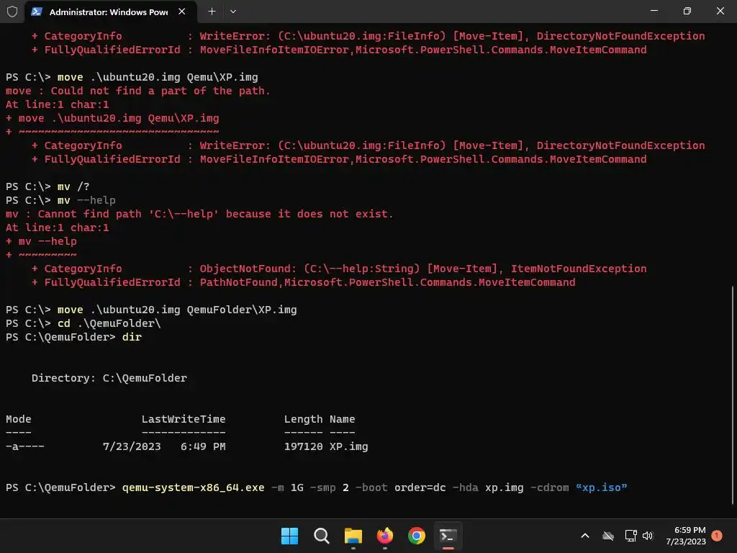Click the shield icon in the title bar

tap(12, 12)
